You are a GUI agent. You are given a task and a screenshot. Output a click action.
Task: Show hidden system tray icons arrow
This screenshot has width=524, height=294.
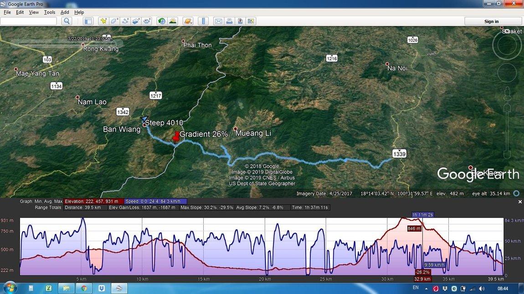[x=427, y=289]
